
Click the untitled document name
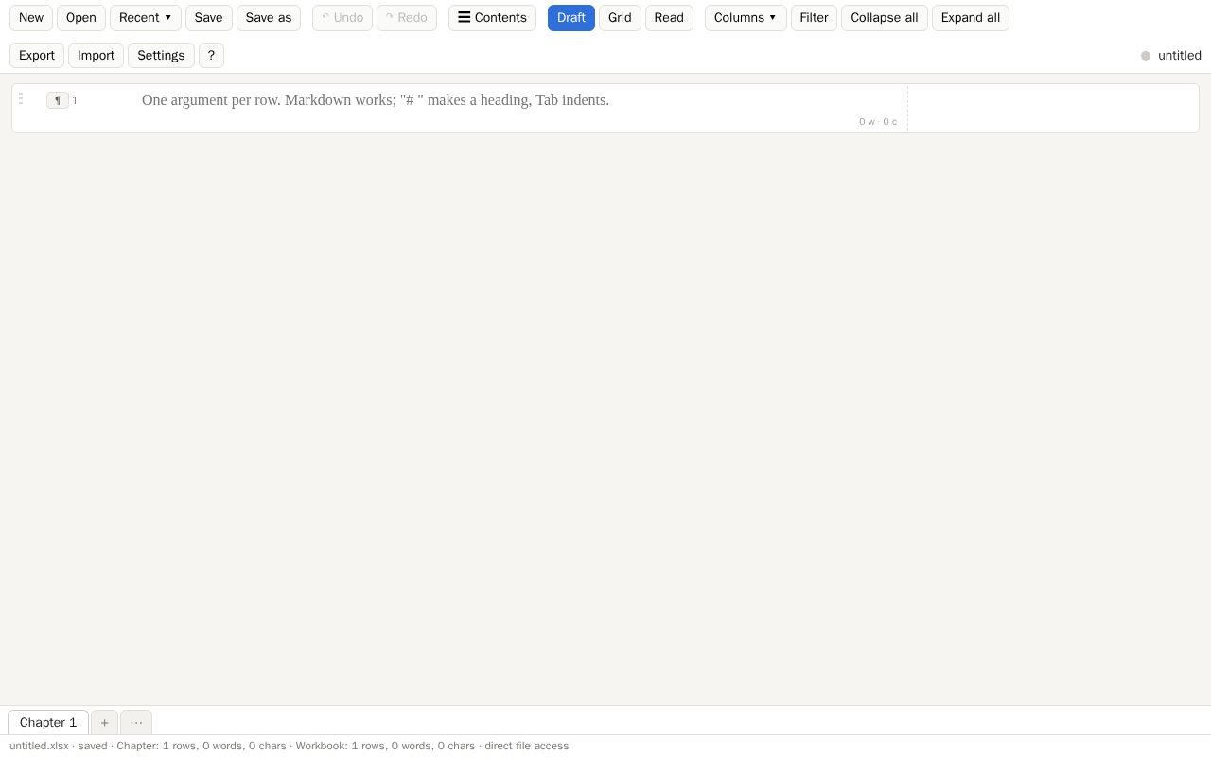(1180, 56)
